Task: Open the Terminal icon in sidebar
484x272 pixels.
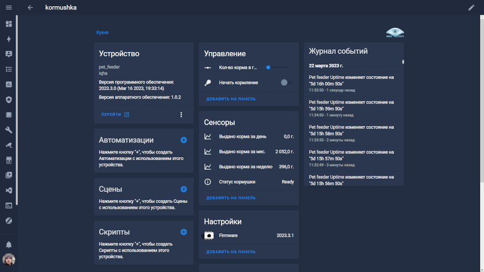Action: click(9, 206)
